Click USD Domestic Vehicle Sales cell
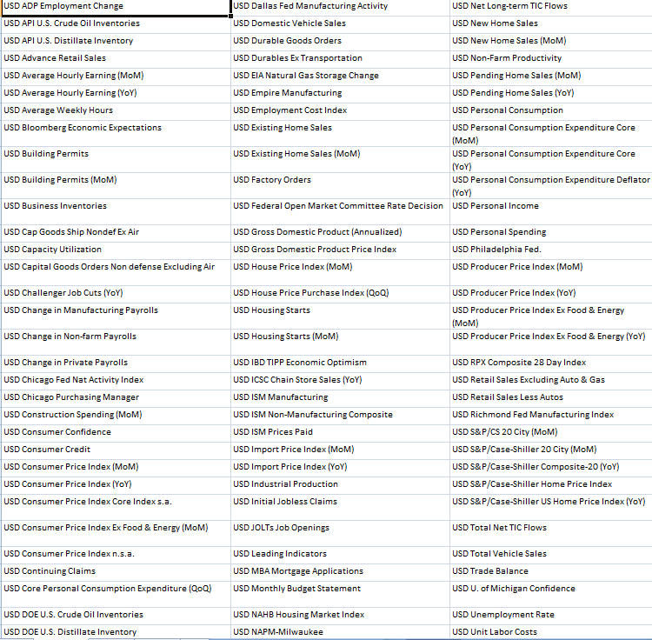This screenshot has height=640, width=652. [x=340, y=25]
